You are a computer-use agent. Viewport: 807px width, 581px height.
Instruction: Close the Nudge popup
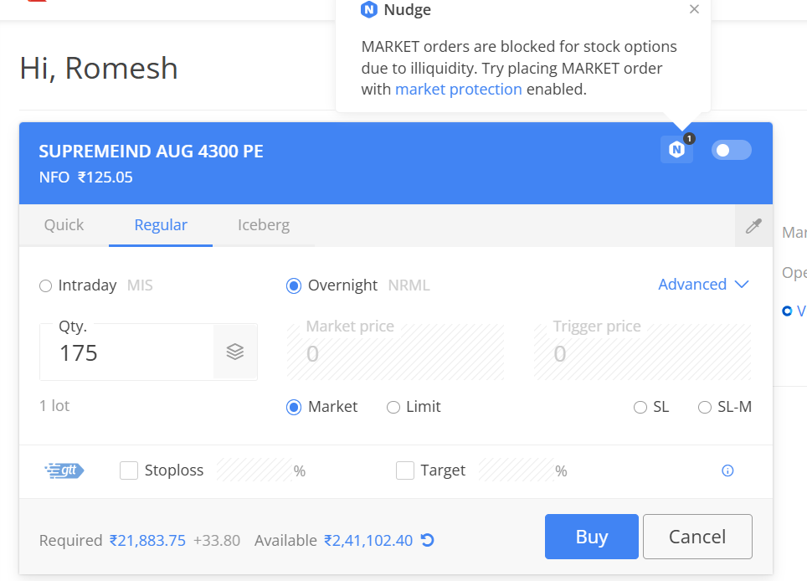694,9
